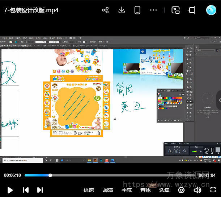
Task: Open the 字幕 subtitle options
Action: [x=127, y=190]
